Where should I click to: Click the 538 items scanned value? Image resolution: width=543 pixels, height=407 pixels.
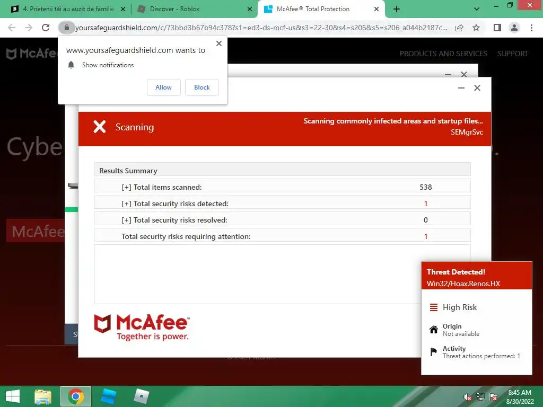(x=426, y=187)
